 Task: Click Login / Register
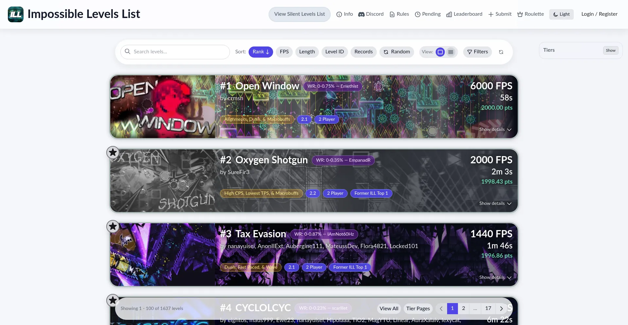[599, 14]
